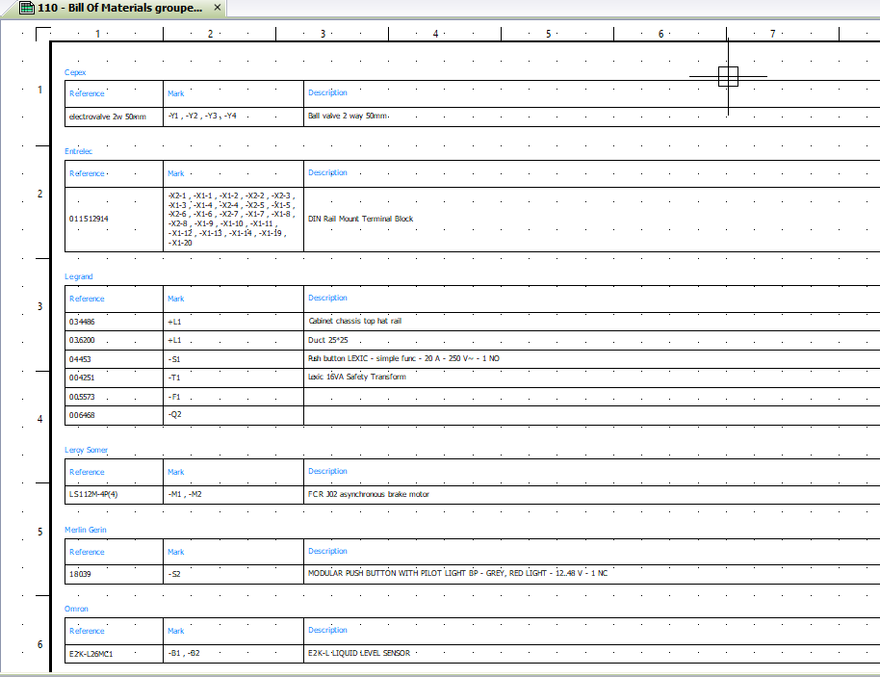Select reference '005573'
Viewport: 880px width, 677px height.
tap(82, 397)
